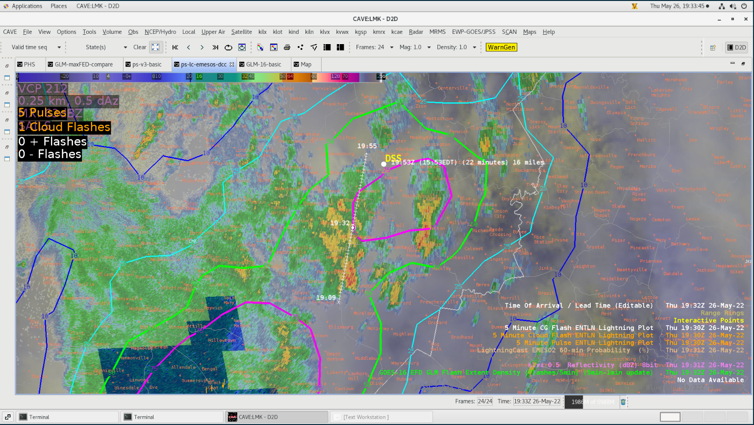
Task: Open the klvx radar menu
Action: [325, 32]
